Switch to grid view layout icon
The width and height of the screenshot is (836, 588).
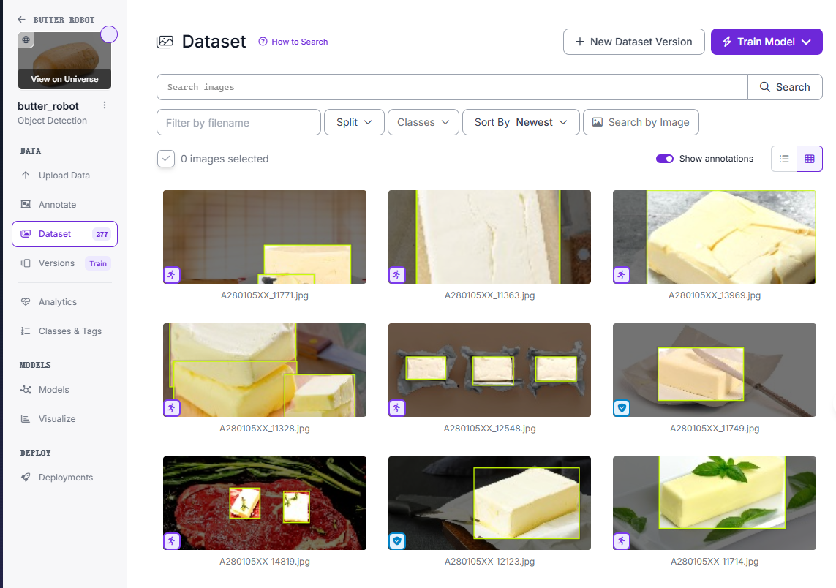pos(810,159)
